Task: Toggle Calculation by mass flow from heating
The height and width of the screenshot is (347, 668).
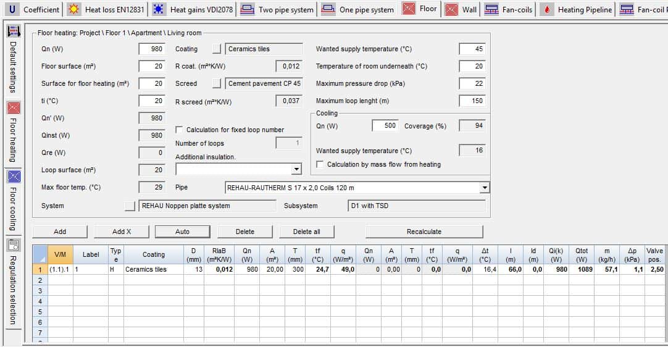Action: pos(320,164)
